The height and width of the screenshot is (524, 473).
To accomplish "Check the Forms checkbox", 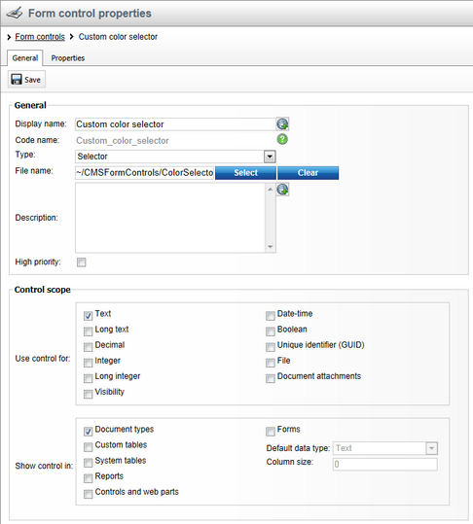I will [x=271, y=432].
